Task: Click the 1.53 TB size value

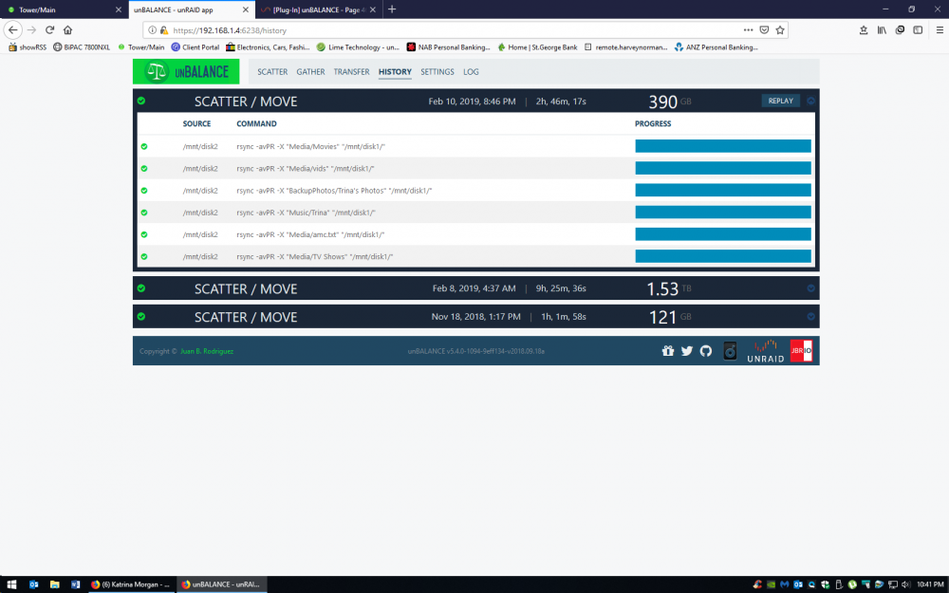Action: (x=662, y=288)
